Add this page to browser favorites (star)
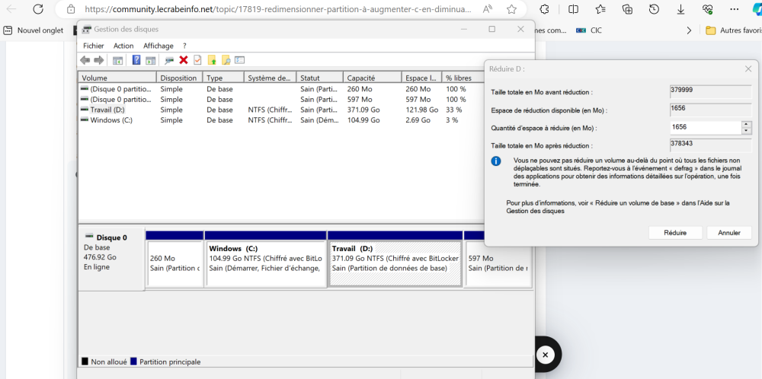Image resolution: width=762 pixels, height=379 pixels. click(x=511, y=9)
